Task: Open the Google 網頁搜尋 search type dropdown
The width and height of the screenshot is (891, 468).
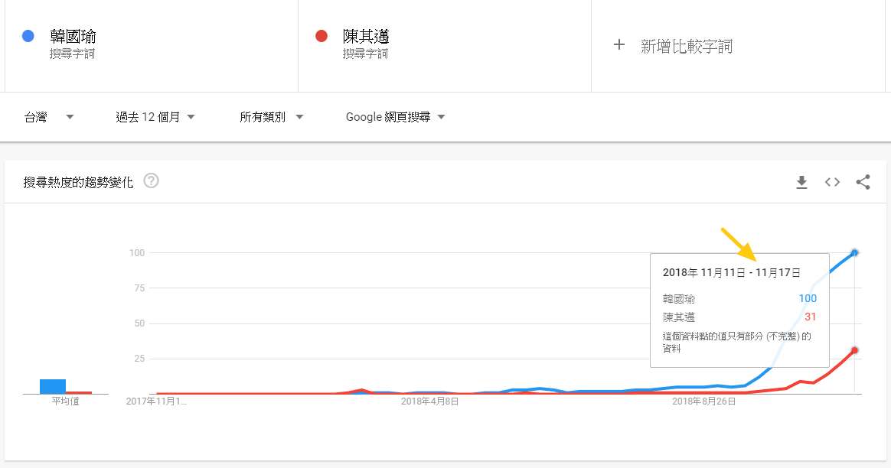Action: 395,117
